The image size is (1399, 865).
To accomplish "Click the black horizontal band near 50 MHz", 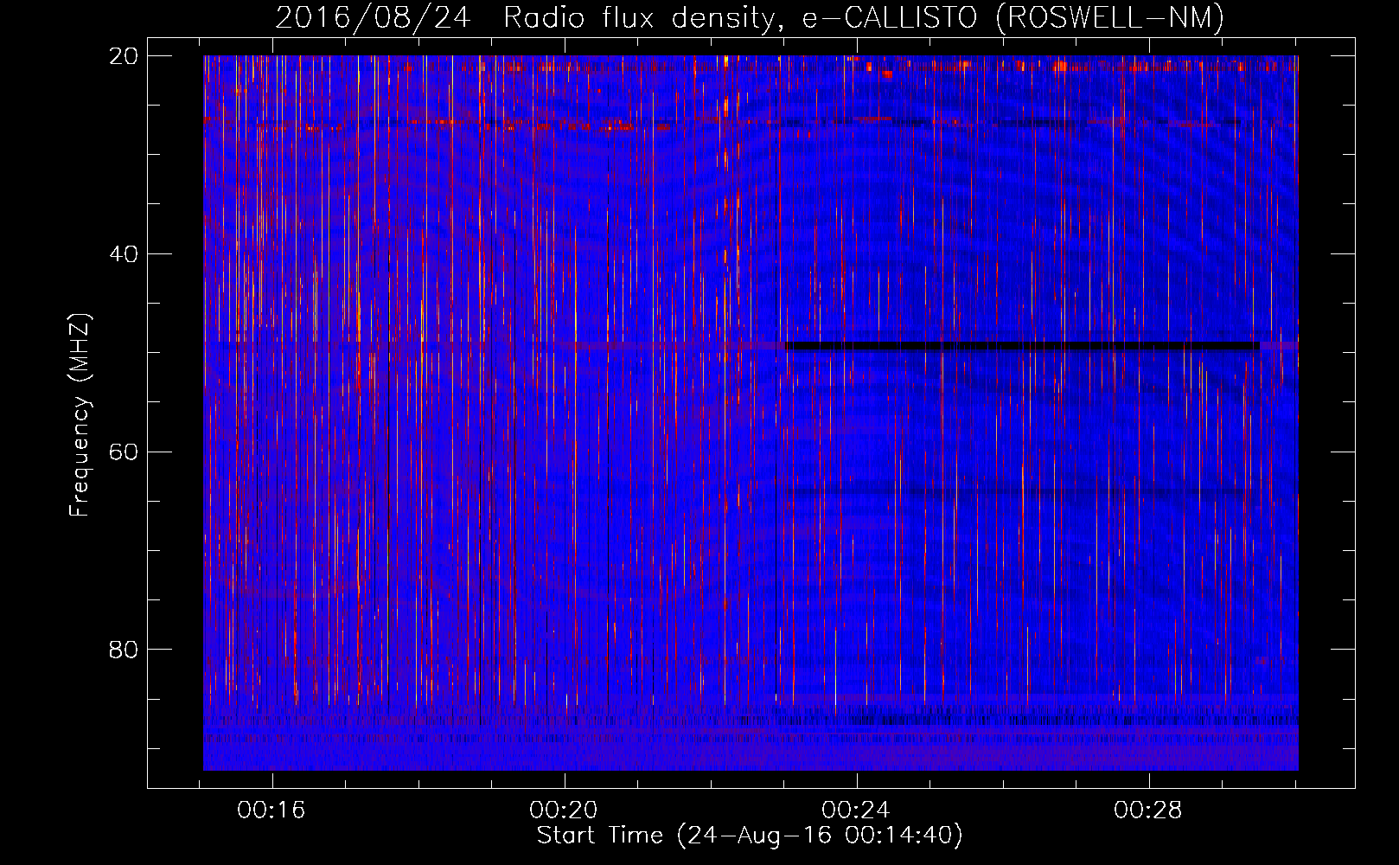I will pos(1023,346).
